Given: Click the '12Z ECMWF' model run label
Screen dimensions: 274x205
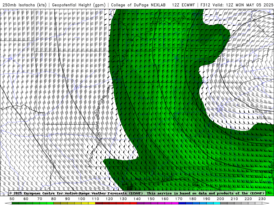Looking at the screenshot, I should [183, 5].
